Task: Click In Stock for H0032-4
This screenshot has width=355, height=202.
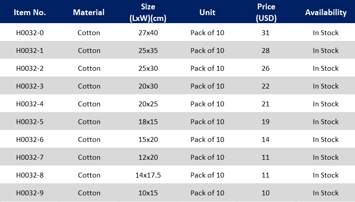Action: pyautogui.click(x=326, y=104)
